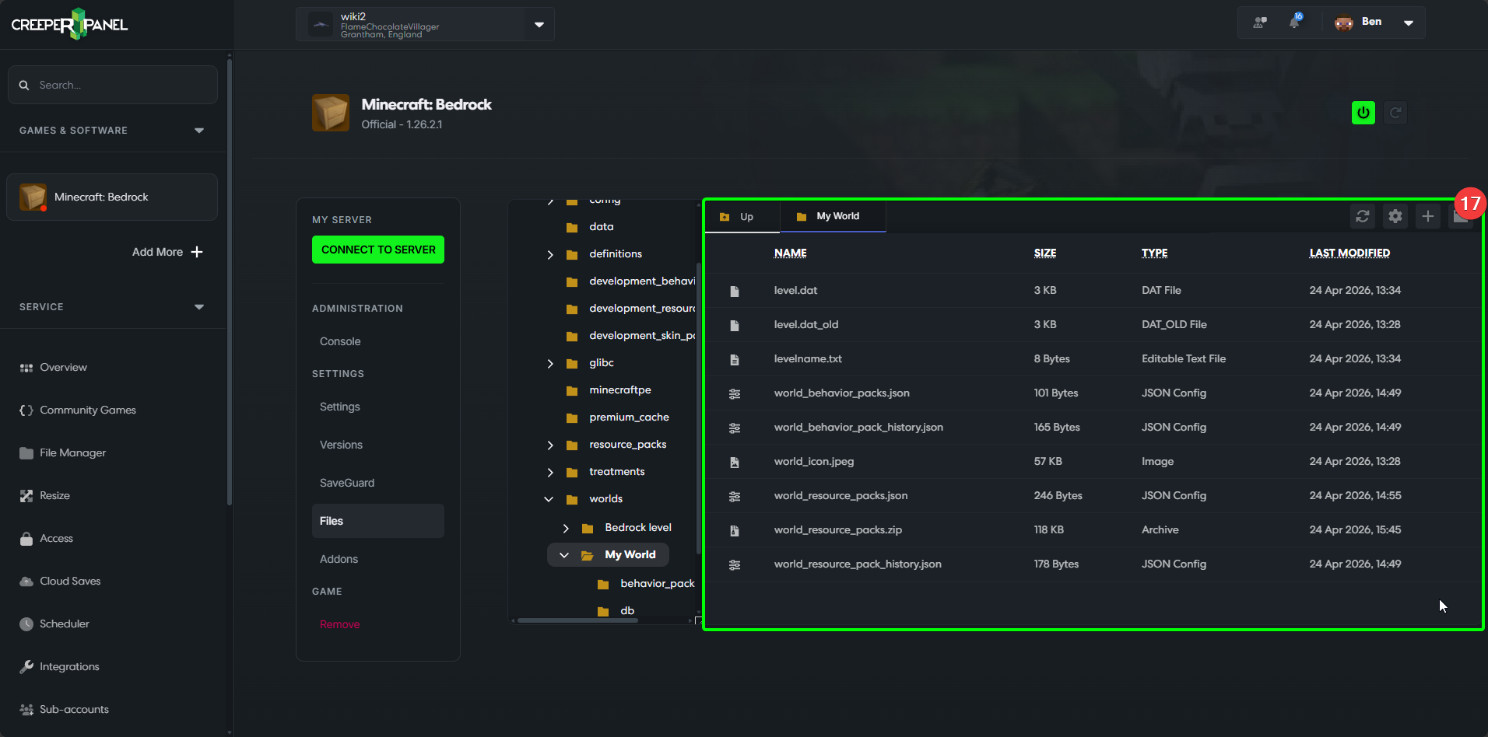The height and width of the screenshot is (737, 1488).
Task: Expand the definitions folder
Action: coord(550,254)
